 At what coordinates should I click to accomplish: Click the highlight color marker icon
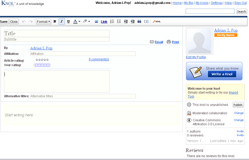(85, 21)
